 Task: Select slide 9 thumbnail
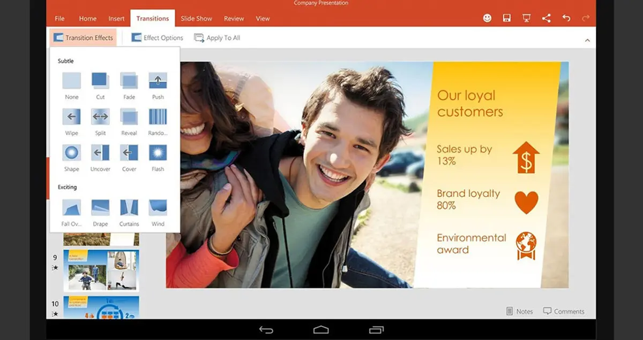[101, 270]
